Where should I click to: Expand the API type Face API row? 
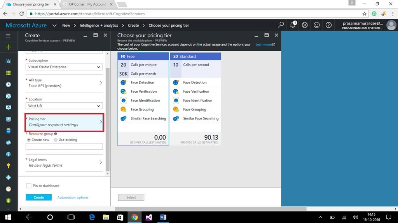tap(64, 83)
